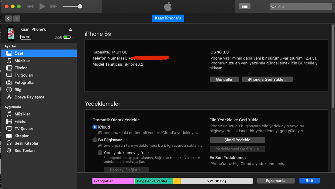
Task: Click the search magnifier dropdown icon
Action: click(x=274, y=6)
